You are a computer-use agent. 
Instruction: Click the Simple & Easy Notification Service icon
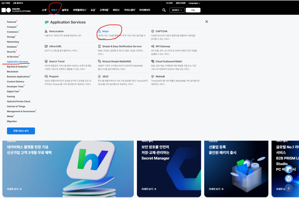tap(99, 46)
